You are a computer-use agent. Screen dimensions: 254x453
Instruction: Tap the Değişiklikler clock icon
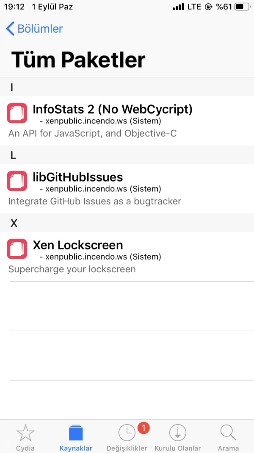(127, 433)
